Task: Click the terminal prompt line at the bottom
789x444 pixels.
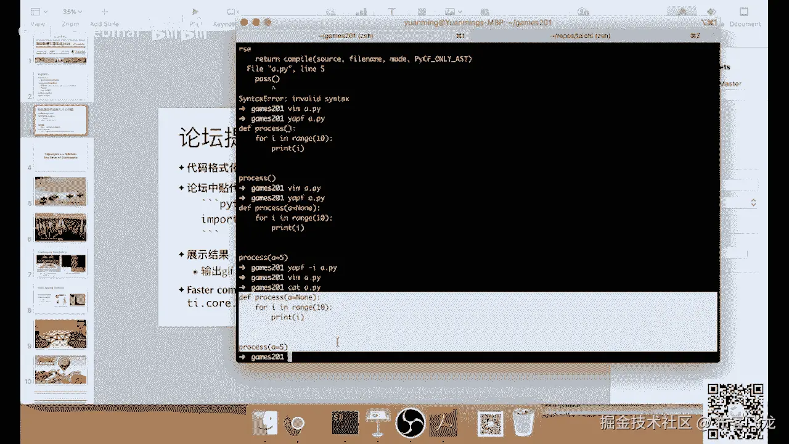Action: (x=478, y=357)
